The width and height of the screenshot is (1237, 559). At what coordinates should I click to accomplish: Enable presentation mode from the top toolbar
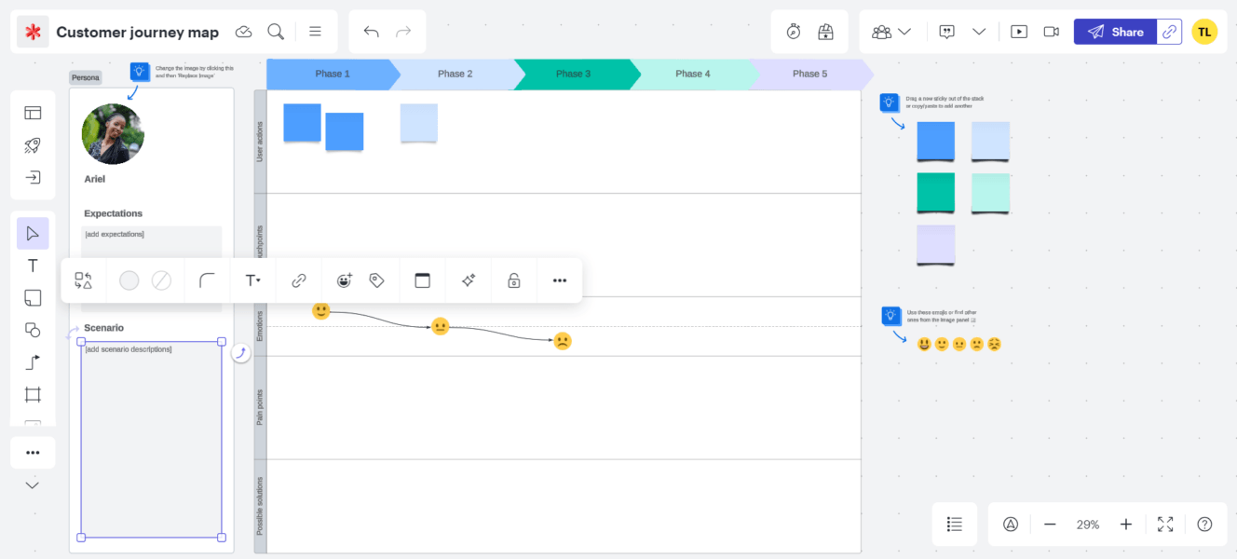click(x=1019, y=31)
